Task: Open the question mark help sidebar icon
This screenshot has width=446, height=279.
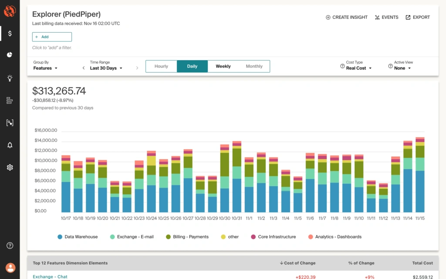Action: coord(10,245)
